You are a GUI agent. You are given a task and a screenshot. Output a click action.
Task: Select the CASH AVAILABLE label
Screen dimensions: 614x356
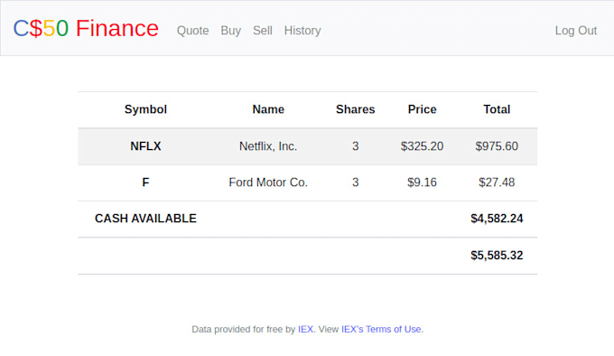(145, 219)
